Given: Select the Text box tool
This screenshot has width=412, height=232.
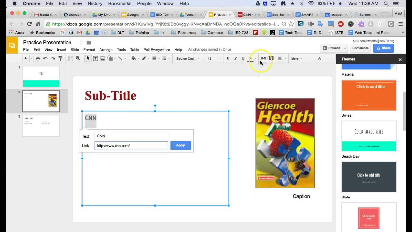Looking at the screenshot, I should 95,59.
